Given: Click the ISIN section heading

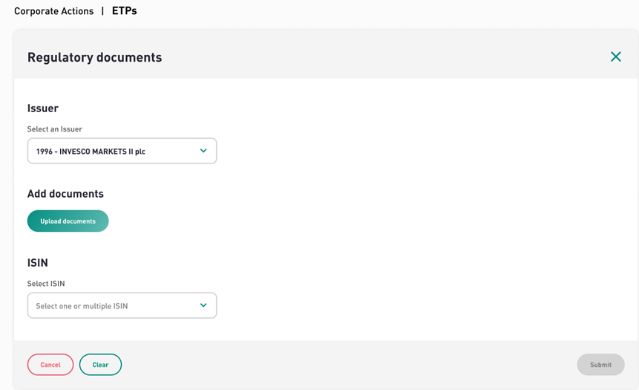Looking at the screenshot, I should [x=38, y=263].
